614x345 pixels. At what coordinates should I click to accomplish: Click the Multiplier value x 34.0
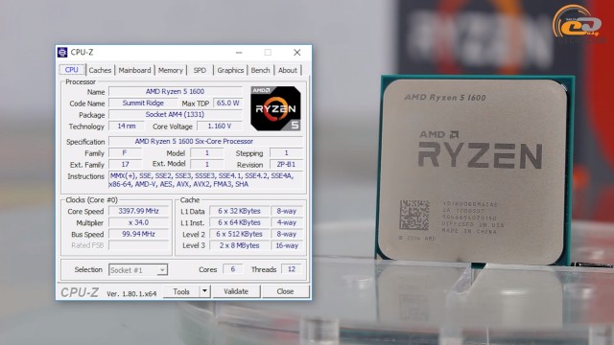click(138, 222)
